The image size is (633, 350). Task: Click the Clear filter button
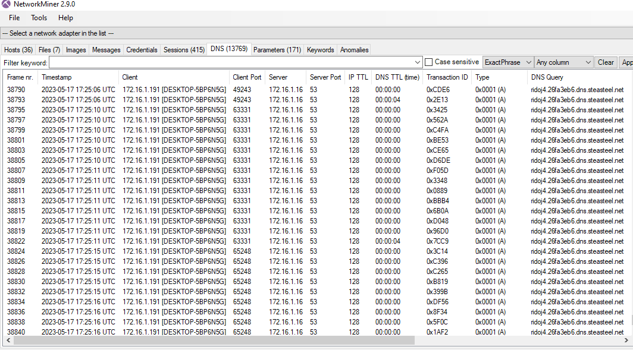[x=606, y=62]
